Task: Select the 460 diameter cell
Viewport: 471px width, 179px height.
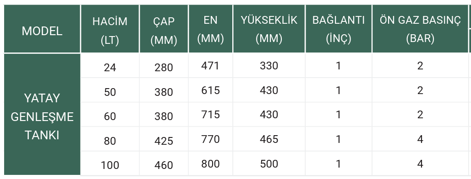Action: 164,163
